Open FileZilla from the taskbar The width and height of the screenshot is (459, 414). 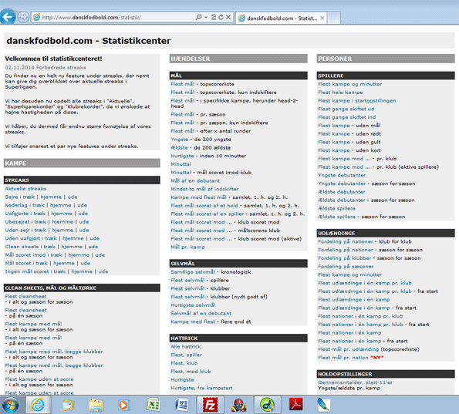(210, 406)
